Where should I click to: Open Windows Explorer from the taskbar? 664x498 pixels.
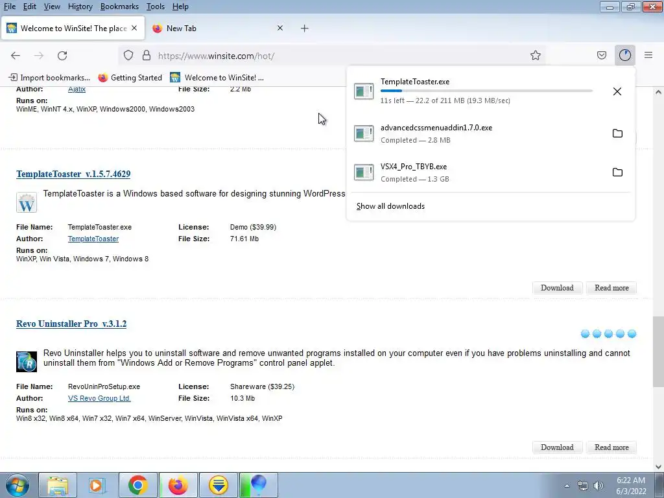[58, 485]
